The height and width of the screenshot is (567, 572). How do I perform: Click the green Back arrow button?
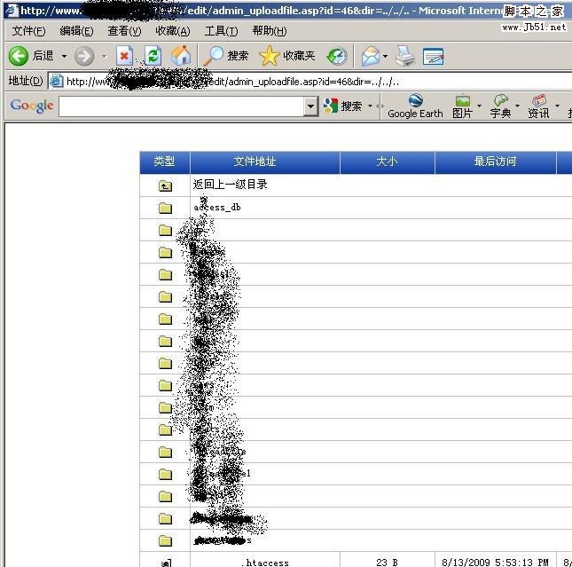[x=19, y=56]
